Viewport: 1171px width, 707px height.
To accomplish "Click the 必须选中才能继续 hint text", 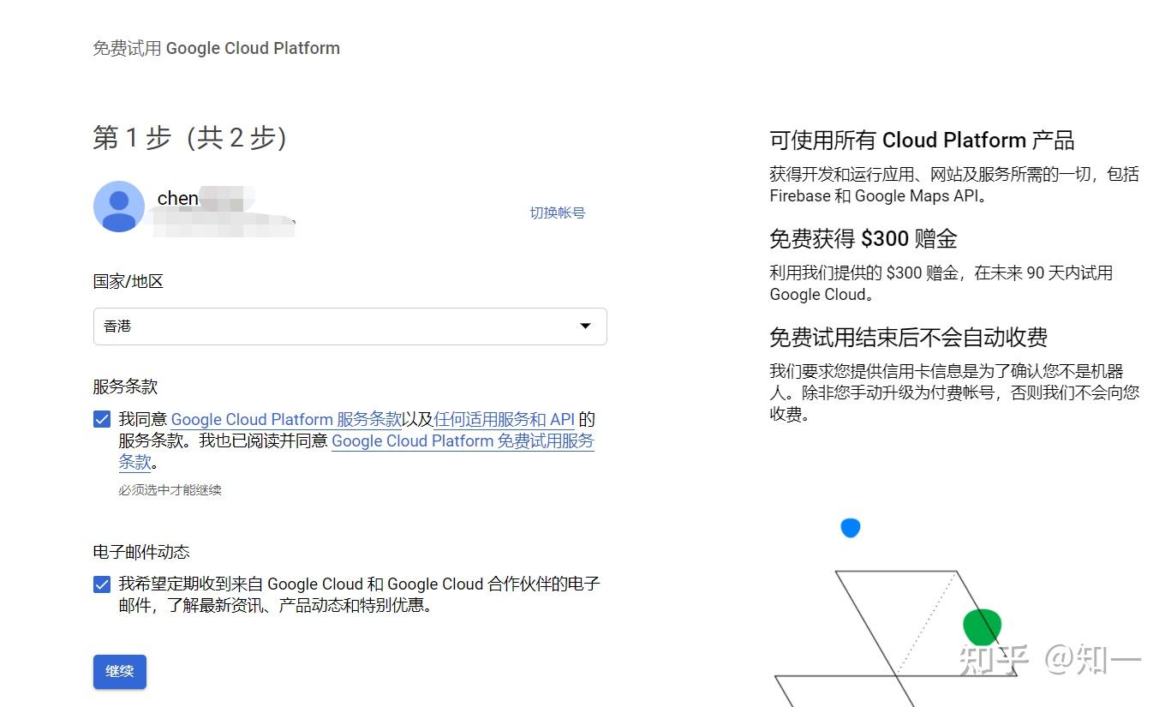I will [x=170, y=490].
